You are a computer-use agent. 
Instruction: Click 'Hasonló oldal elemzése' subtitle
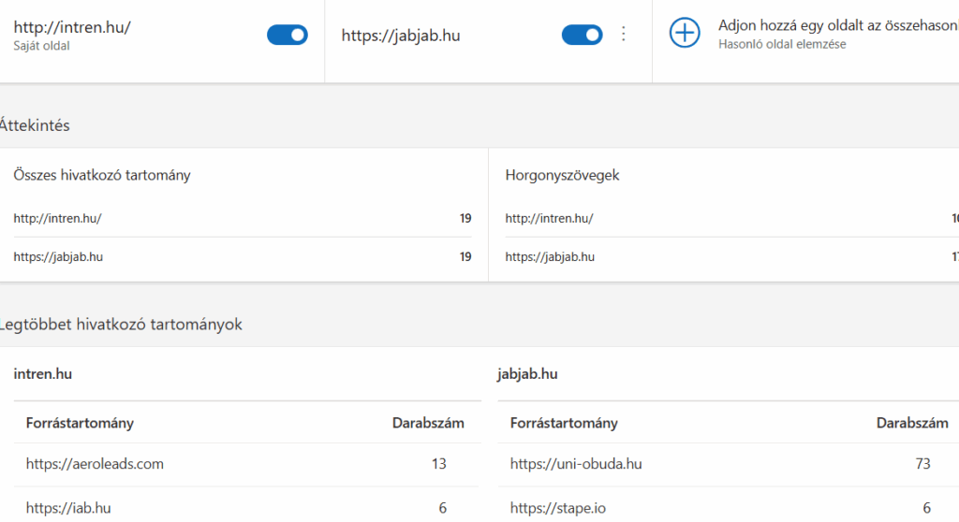pyautogui.click(x=782, y=44)
